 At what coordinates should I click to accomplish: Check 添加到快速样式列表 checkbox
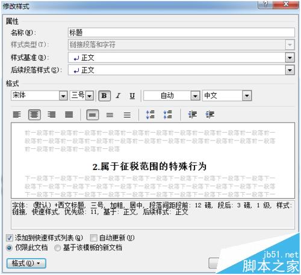(x=10, y=238)
